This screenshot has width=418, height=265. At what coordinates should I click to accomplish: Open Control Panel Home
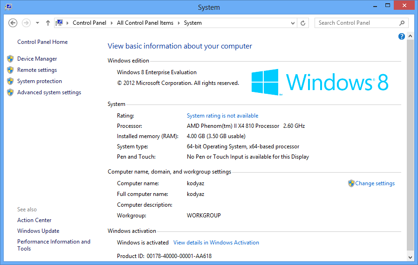point(42,42)
